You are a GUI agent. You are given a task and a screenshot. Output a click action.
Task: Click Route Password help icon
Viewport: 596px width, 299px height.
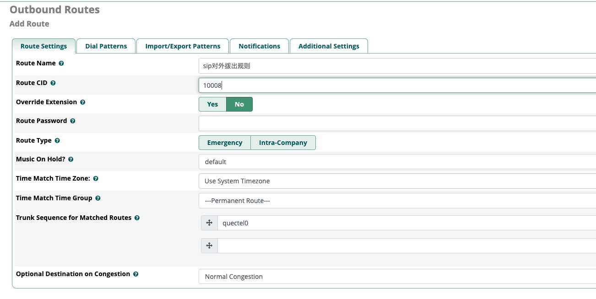tap(73, 121)
